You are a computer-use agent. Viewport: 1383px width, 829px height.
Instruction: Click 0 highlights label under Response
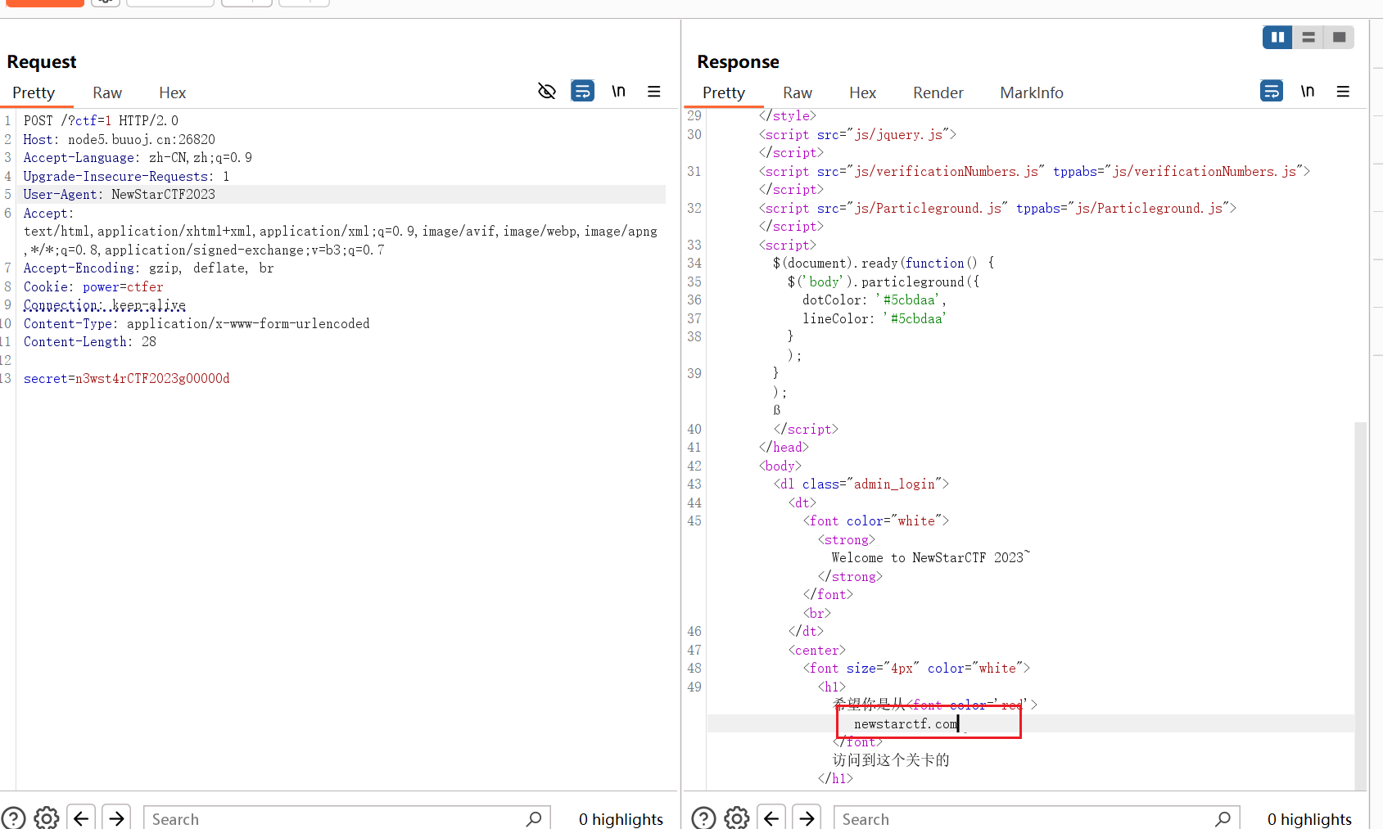click(1309, 818)
